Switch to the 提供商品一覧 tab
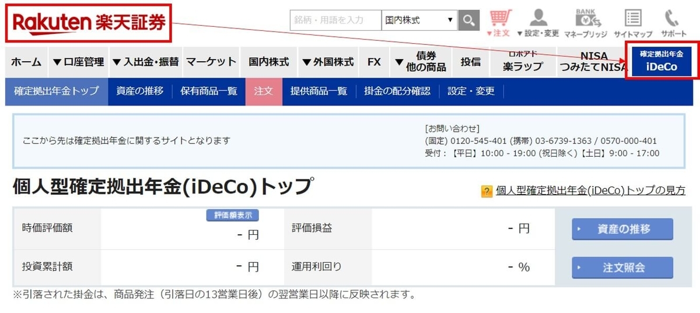This screenshot has height=313, width=700. 319,92
